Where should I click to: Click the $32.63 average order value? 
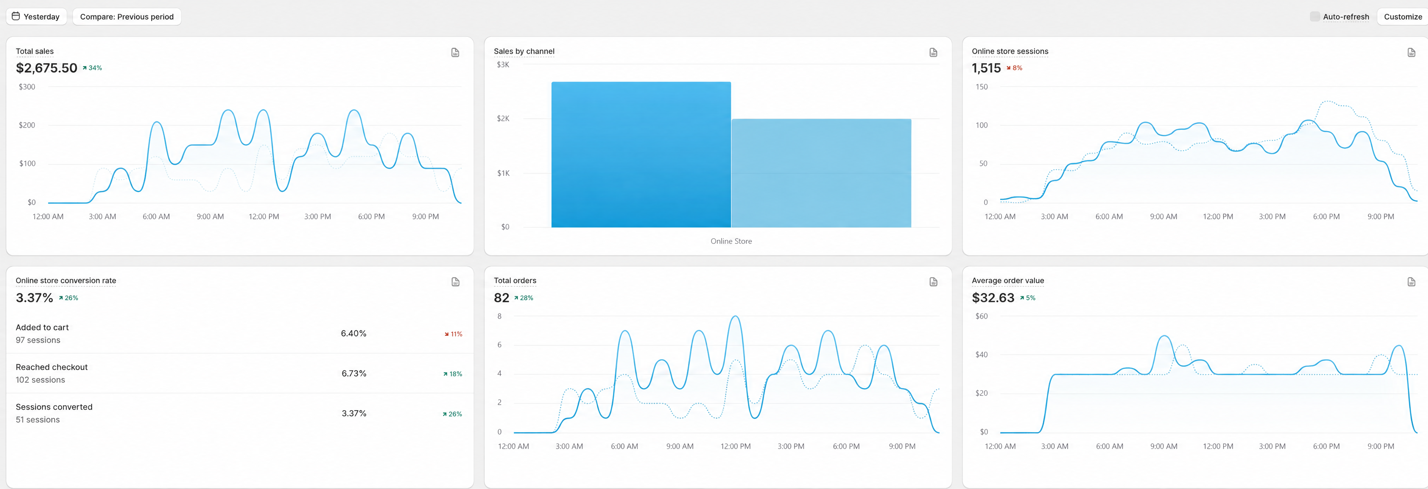point(993,298)
